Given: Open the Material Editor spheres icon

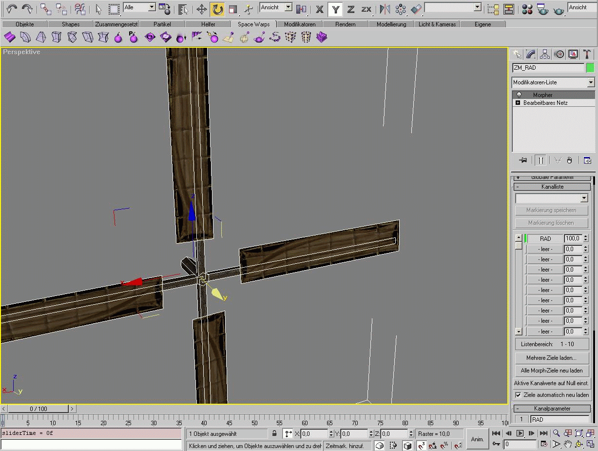Looking at the screenshot, I should 527,9.
